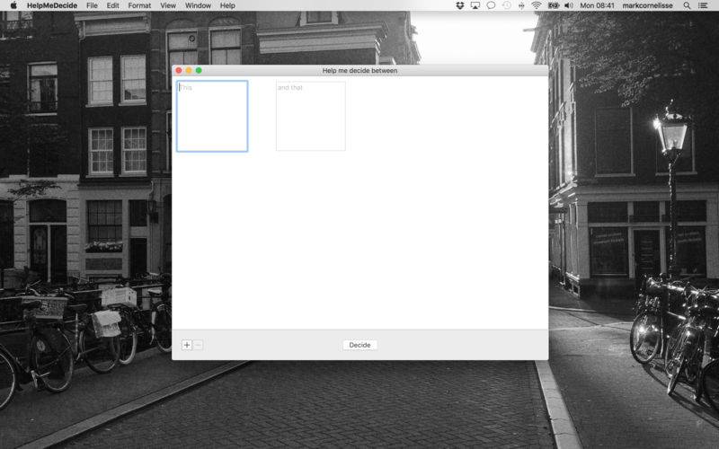Open the Edit menu
Viewport: 719px width, 449px height.
113,5
